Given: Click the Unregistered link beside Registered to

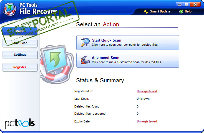Looking at the screenshot, I should point(147,91).
